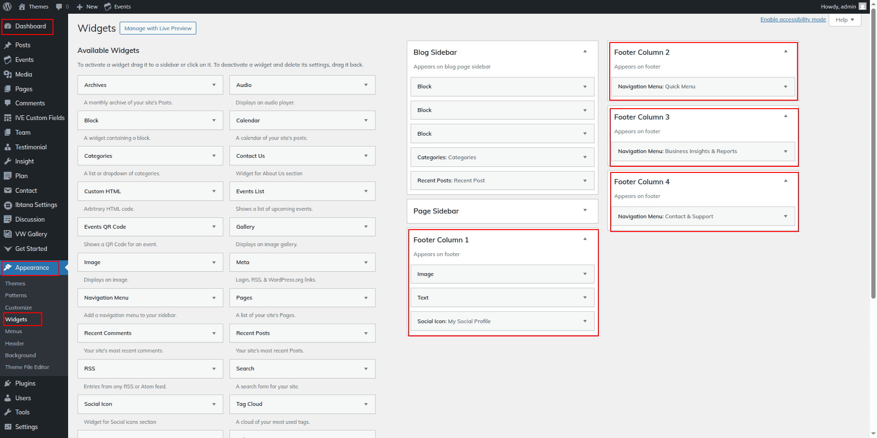Click the Tools wrench icon in sidebar
The width and height of the screenshot is (877, 438).
click(8, 412)
